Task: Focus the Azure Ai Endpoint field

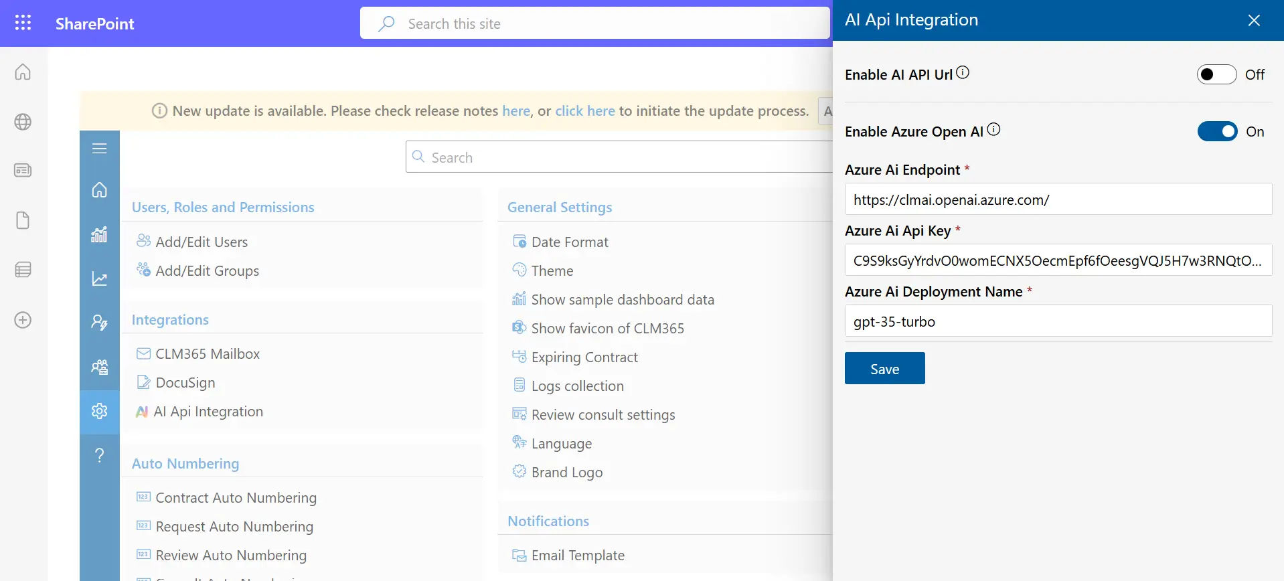Action: tap(1058, 199)
